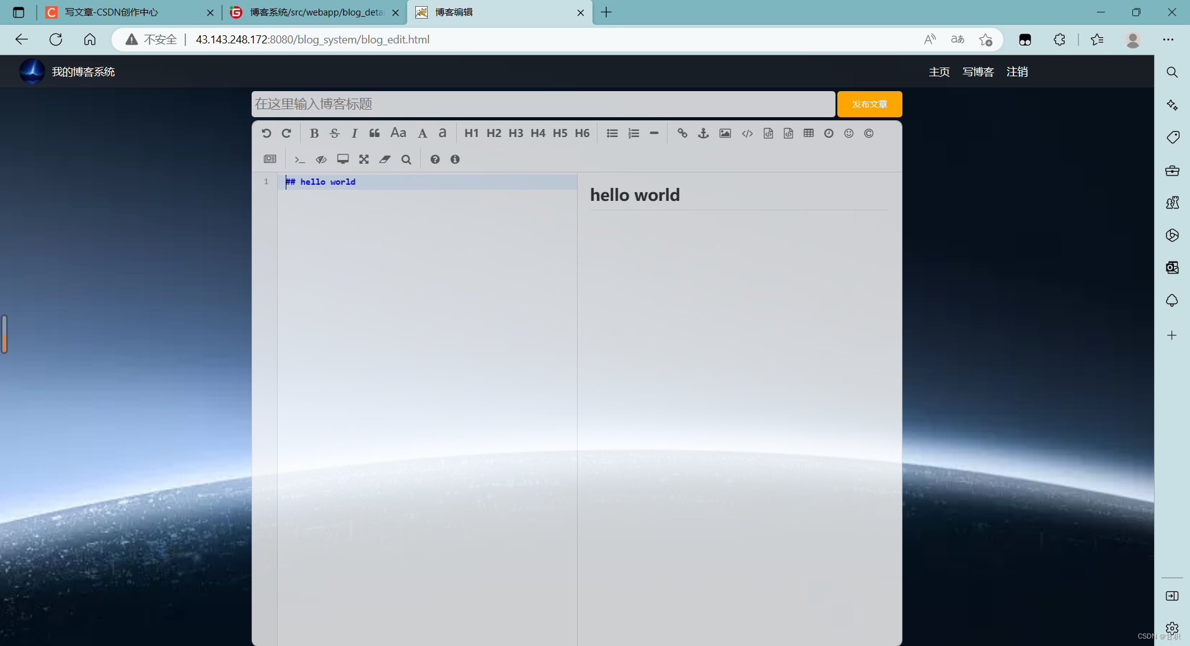The image size is (1190, 646).
Task: Insert an image using the picture icon
Action: (x=725, y=133)
